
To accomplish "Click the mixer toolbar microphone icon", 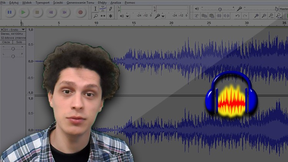I will [239, 8].
